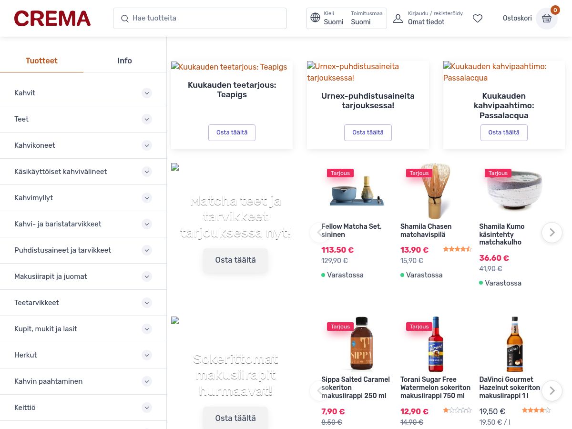572x429 pixels.
Task: Show next syrup carousel products
Action: coord(552,391)
